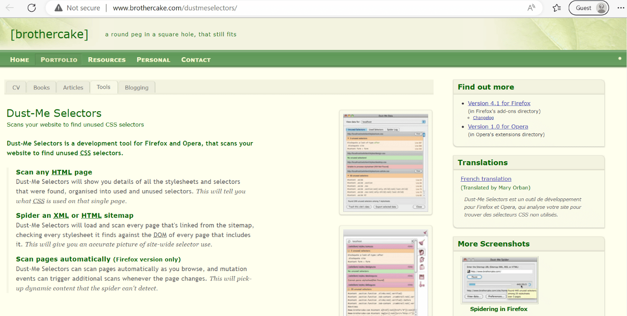Open the Read aloud icon in address bar

[x=531, y=8]
